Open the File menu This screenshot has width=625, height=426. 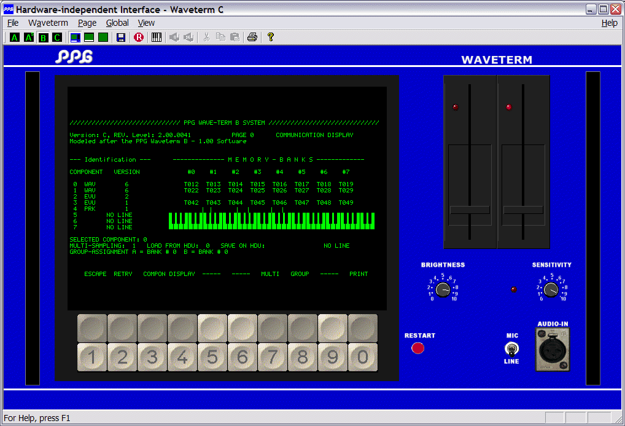pos(13,23)
